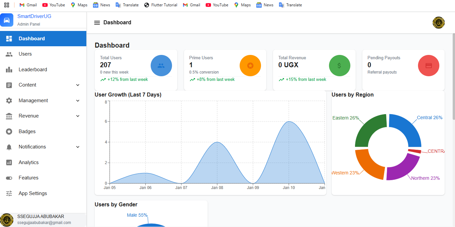Expand the Revenue submenu chevron
Image resolution: width=455 pixels, height=227 pixels.
pos(78,116)
